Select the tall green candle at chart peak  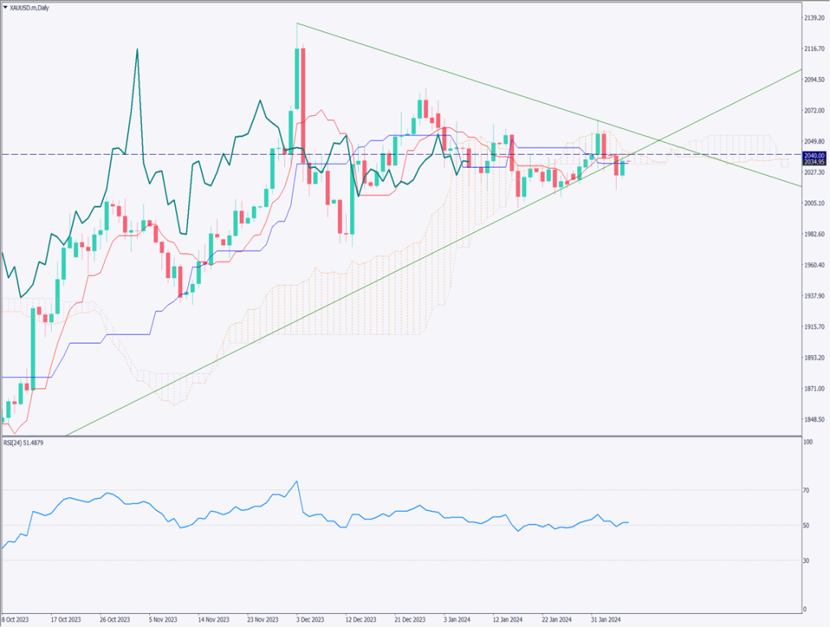[297, 79]
